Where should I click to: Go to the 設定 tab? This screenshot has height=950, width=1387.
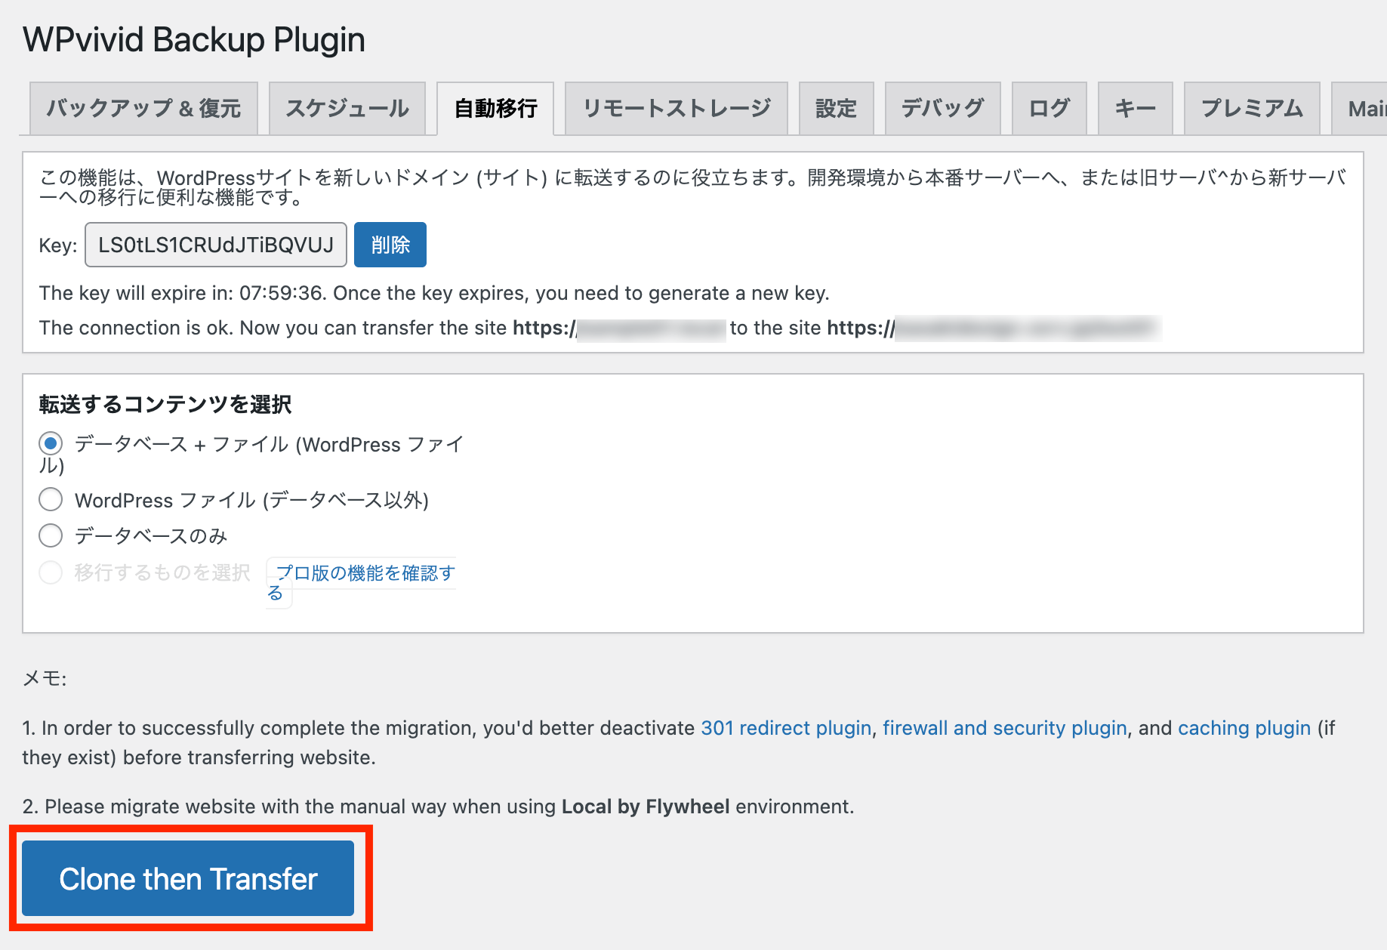click(837, 109)
